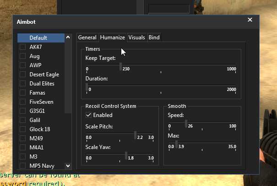Click the AK47 weapon name

click(x=36, y=47)
